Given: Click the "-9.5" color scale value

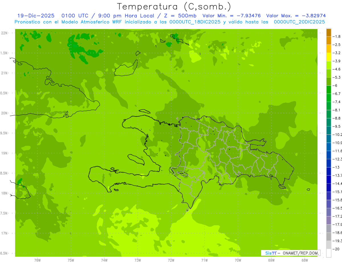Looking at the screenshot, I should [337, 126].
